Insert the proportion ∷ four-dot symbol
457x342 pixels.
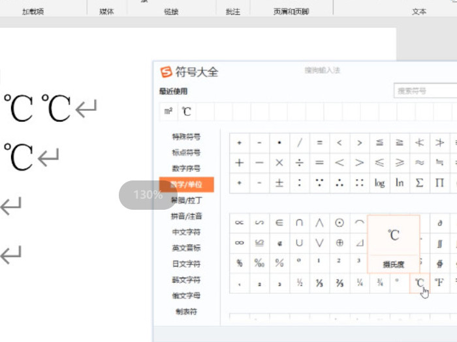coord(360,183)
